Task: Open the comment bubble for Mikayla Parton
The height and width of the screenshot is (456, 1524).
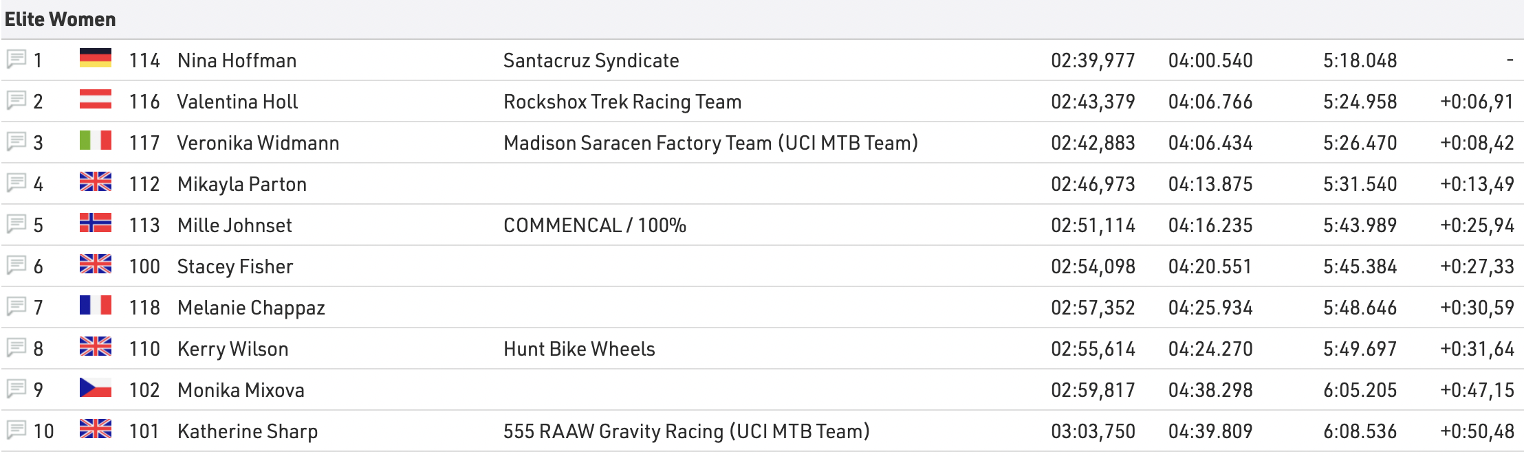Action: pyautogui.click(x=17, y=183)
